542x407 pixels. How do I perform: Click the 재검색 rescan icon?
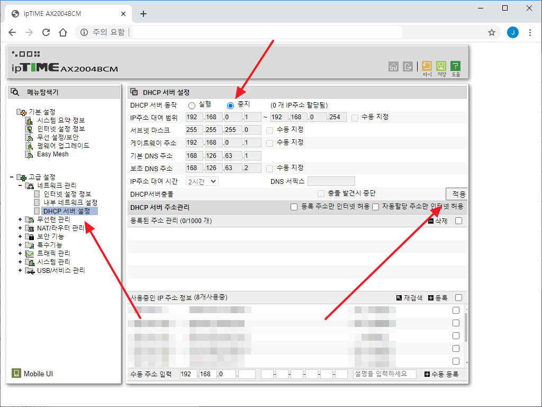pos(400,298)
